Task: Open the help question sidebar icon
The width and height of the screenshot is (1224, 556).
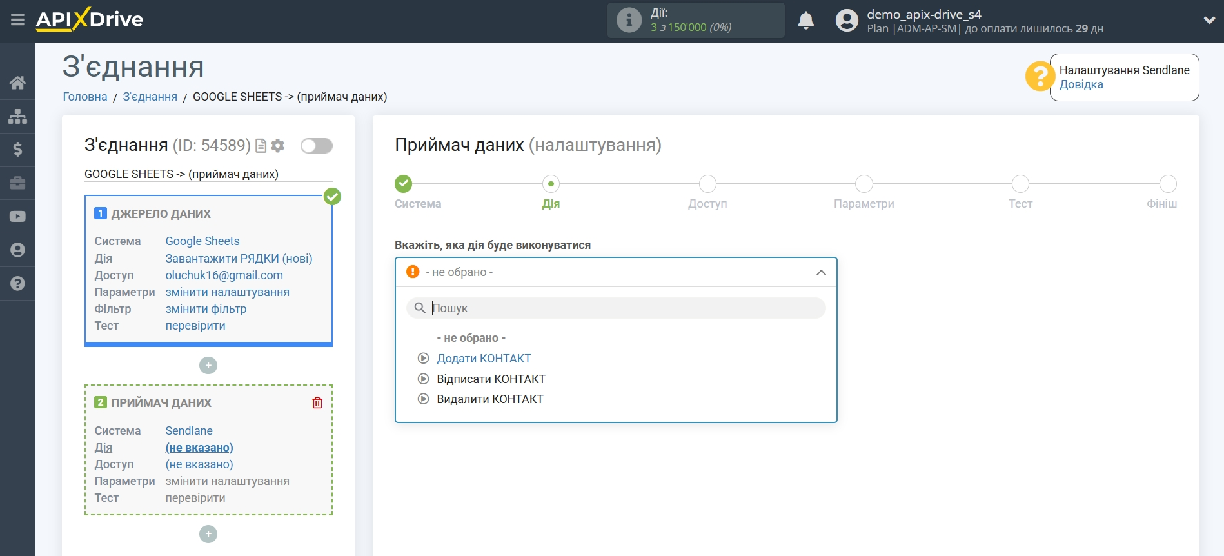Action: 17,284
